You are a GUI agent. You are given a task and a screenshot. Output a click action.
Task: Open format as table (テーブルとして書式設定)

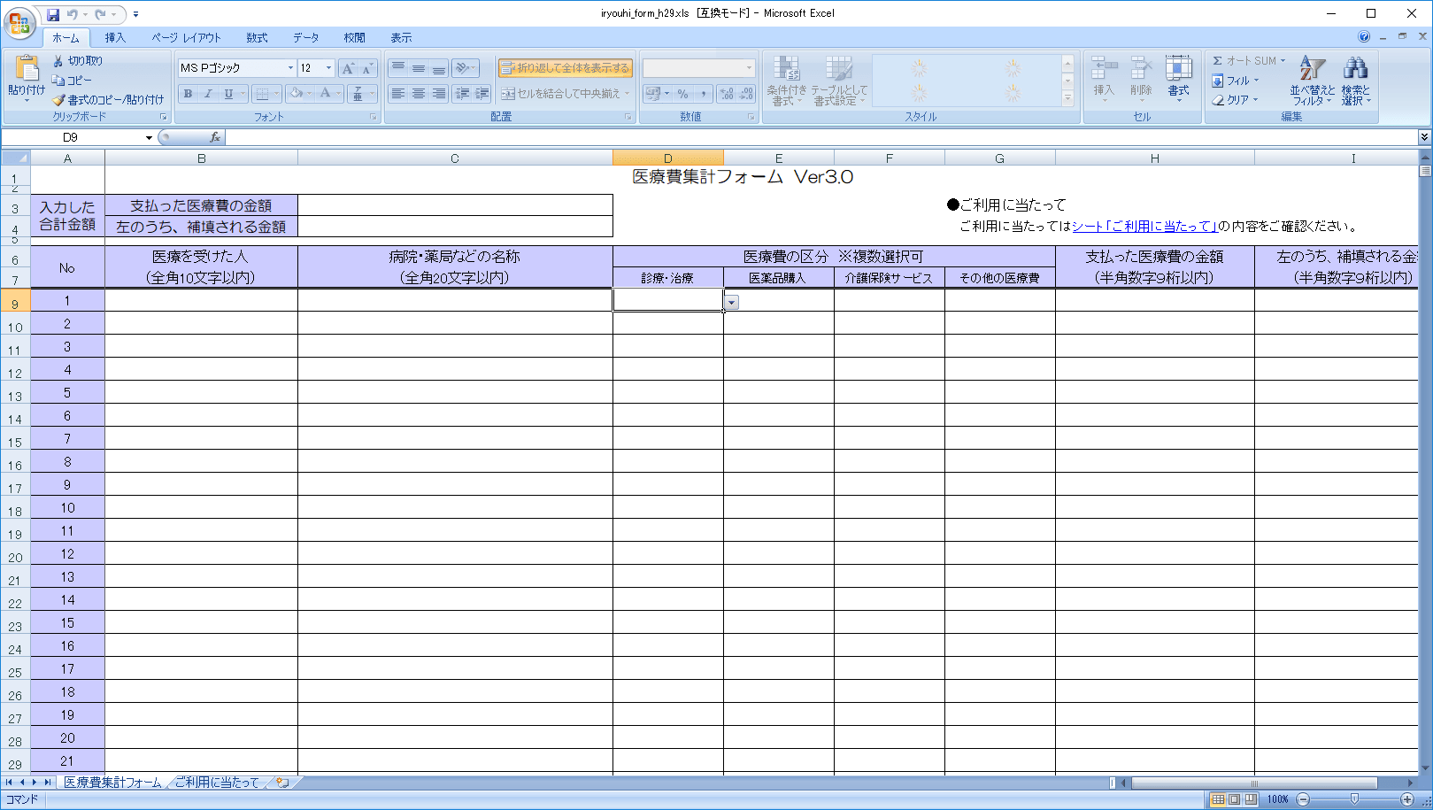tap(839, 81)
